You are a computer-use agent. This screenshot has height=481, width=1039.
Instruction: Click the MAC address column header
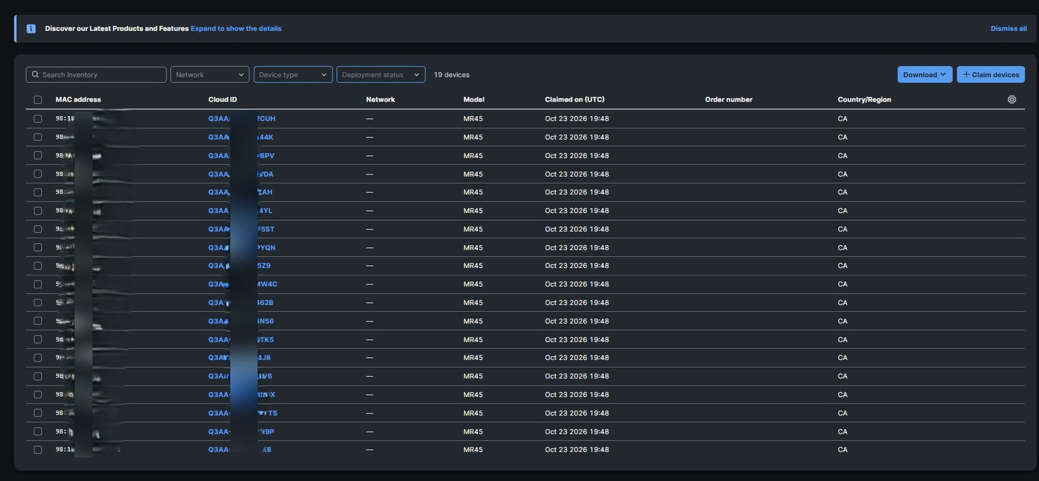click(x=78, y=100)
